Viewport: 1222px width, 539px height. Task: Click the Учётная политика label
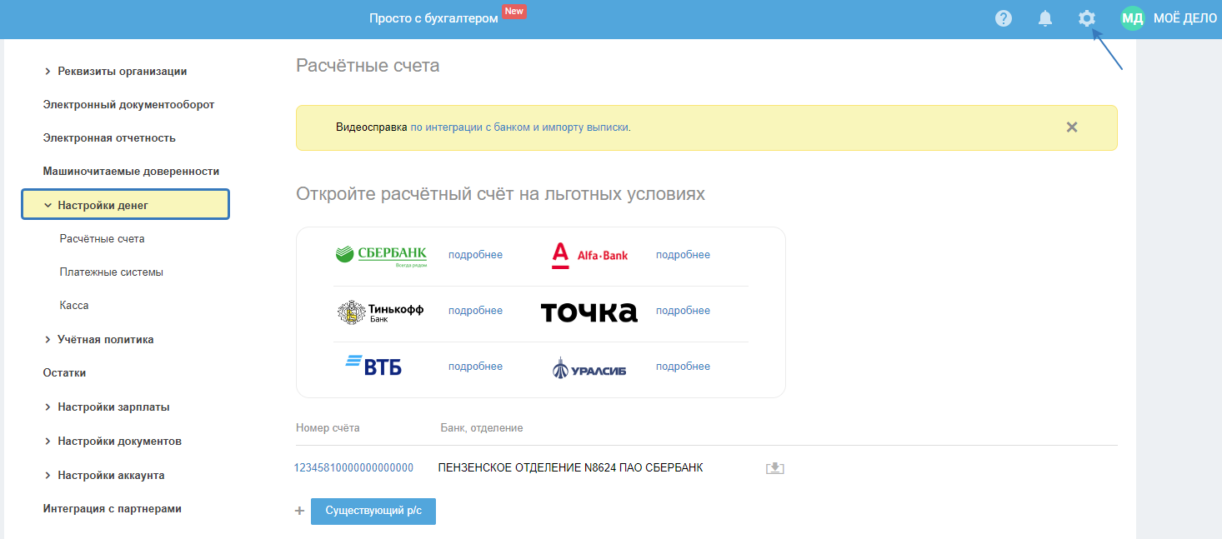click(106, 340)
